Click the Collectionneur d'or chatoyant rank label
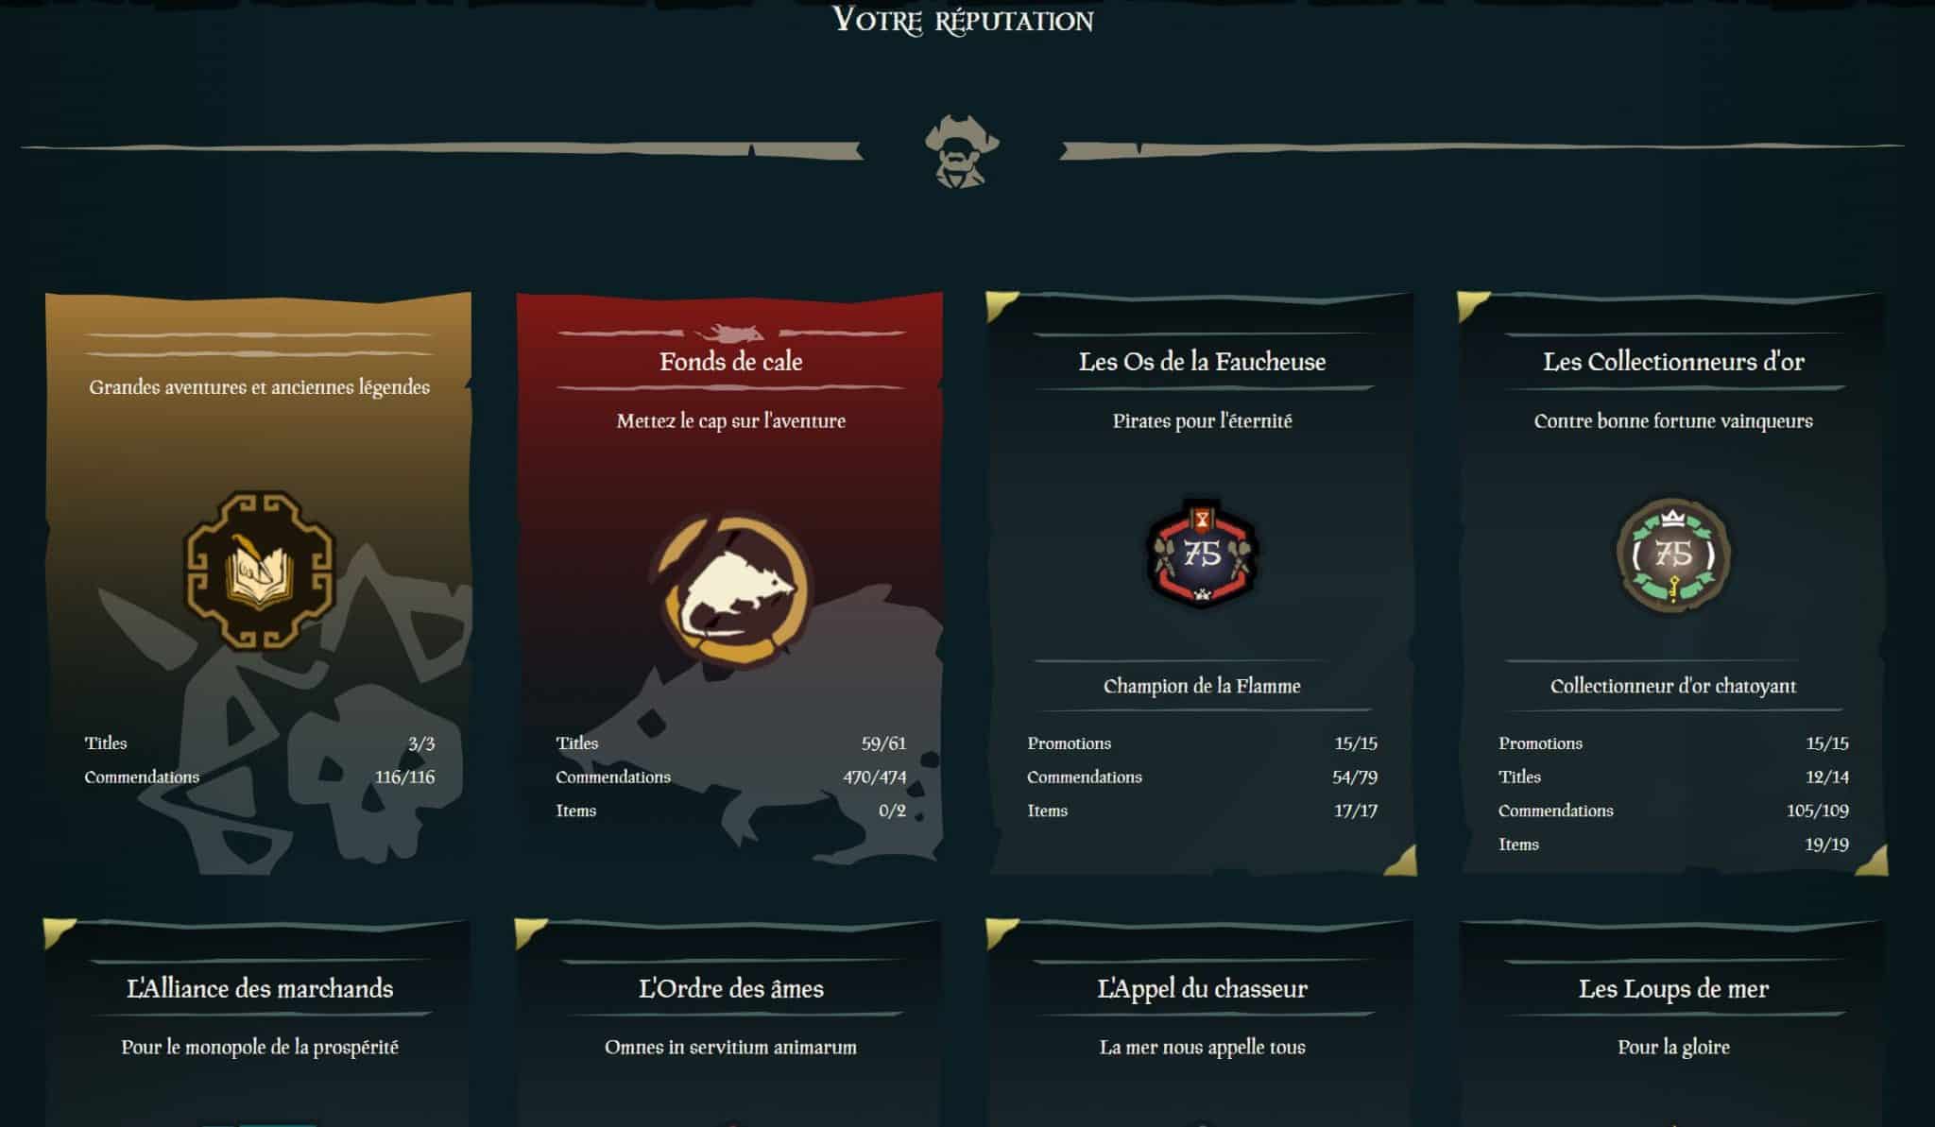 tap(1673, 686)
